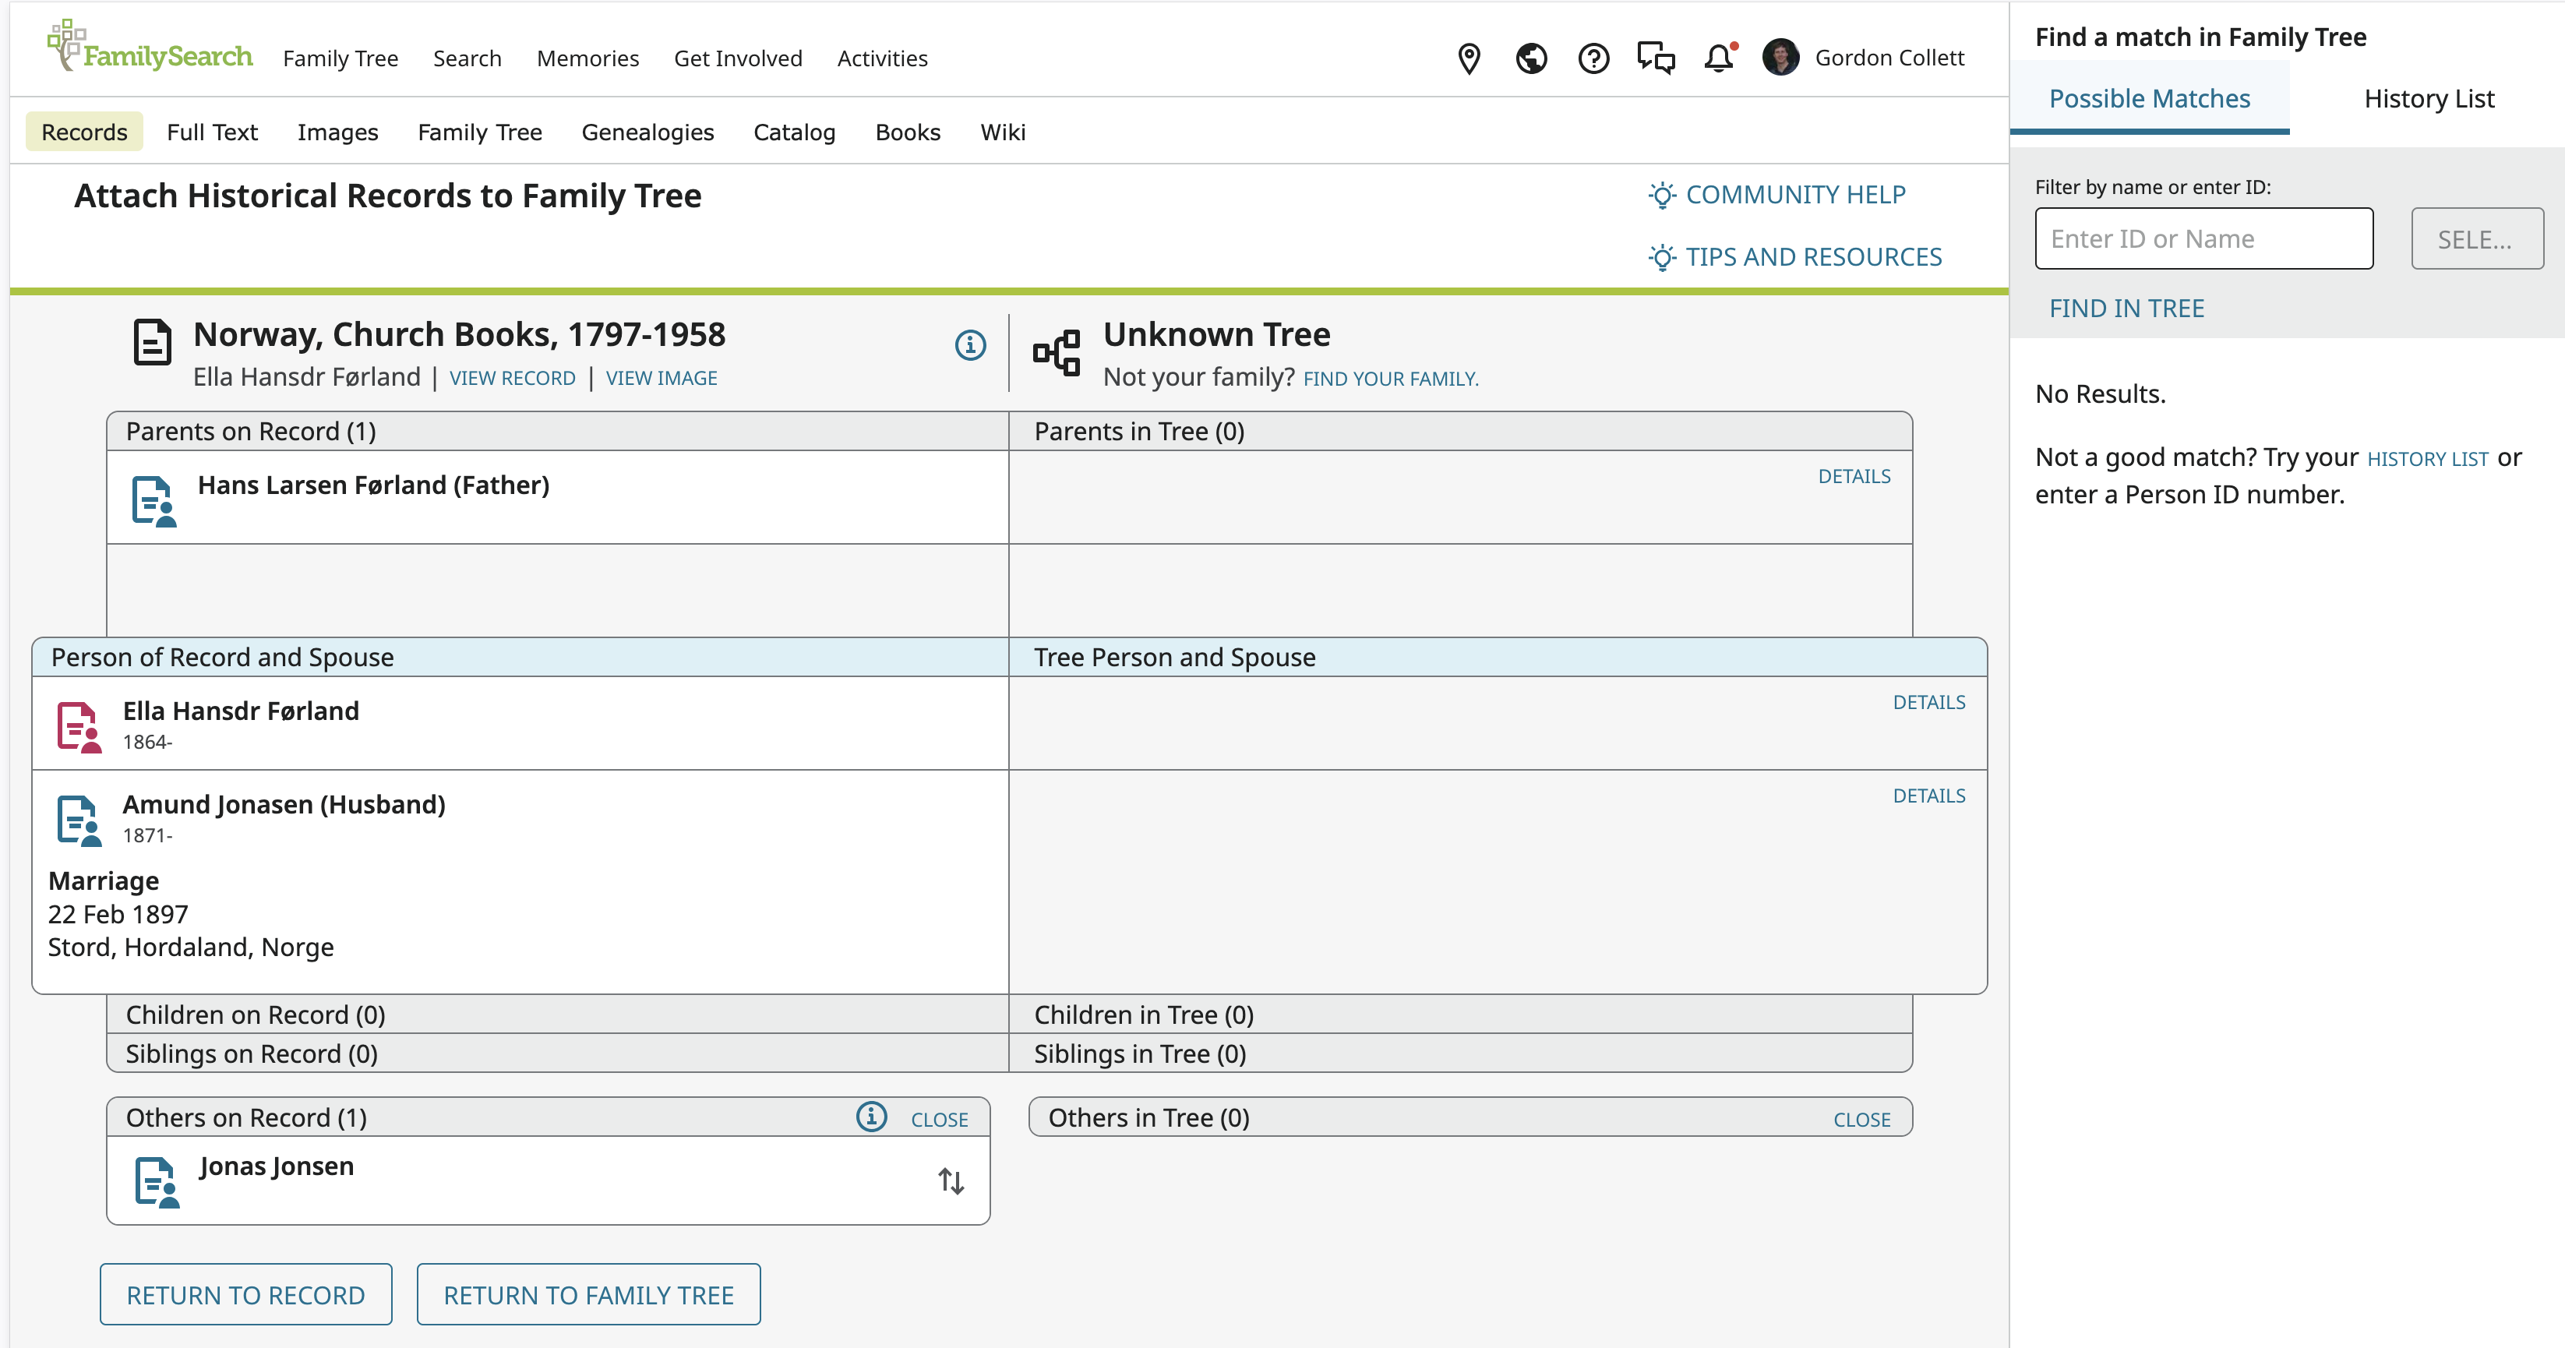The width and height of the screenshot is (2565, 1348).
Task: Click info icon beside Norway Church Books
Action: [x=970, y=345]
